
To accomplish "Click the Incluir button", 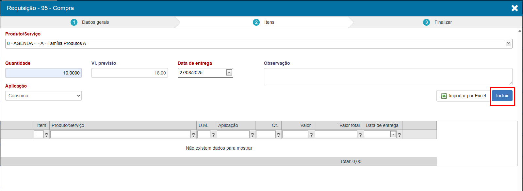I will 502,96.
